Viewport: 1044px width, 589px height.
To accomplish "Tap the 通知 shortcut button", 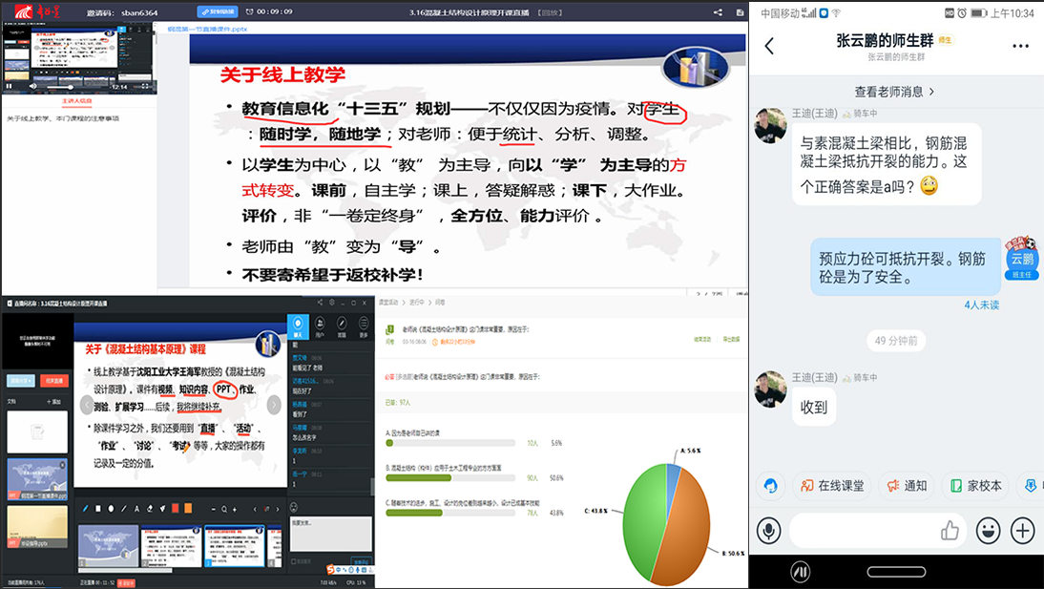I will [906, 485].
